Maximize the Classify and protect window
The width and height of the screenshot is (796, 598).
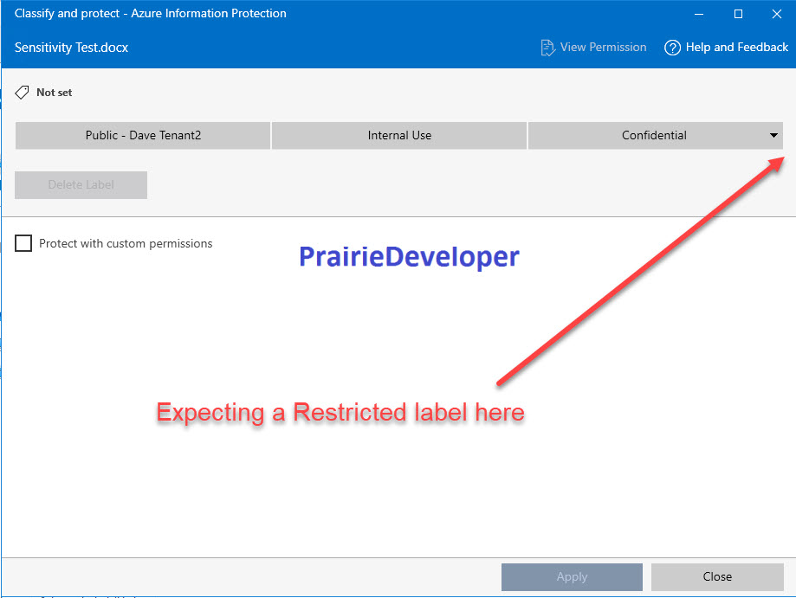[739, 14]
